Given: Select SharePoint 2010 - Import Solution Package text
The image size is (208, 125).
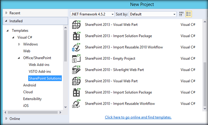Looking at the screenshot, I should tap(118, 92).
